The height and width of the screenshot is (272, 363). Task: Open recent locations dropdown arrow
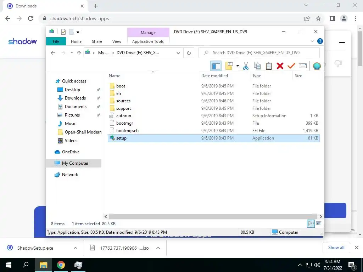[x=72, y=53]
